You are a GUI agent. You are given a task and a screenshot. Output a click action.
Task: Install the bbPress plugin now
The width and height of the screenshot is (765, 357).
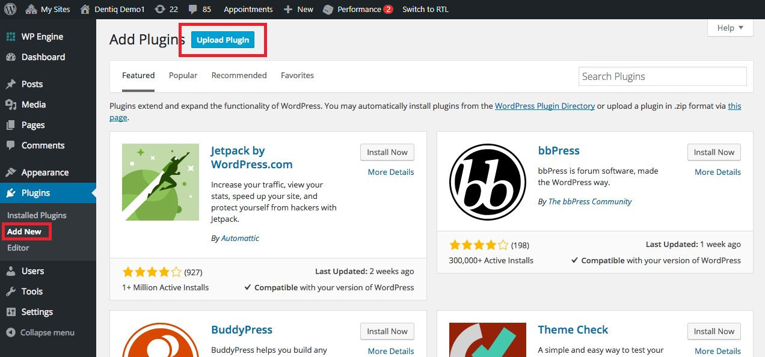click(x=714, y=152)
